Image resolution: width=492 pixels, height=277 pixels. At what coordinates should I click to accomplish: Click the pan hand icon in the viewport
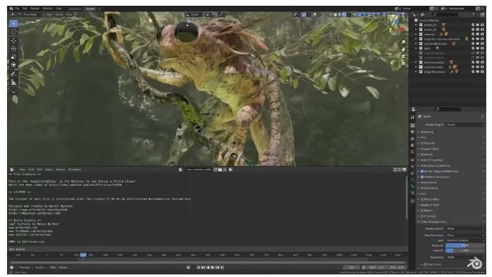click(x=403, y=49)
